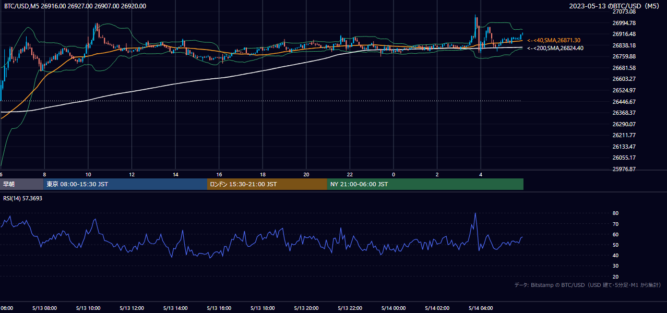Click the 東京 08:00-15:30 JST session bar
The image size is (667, 313).
click(x=125, y=184)
